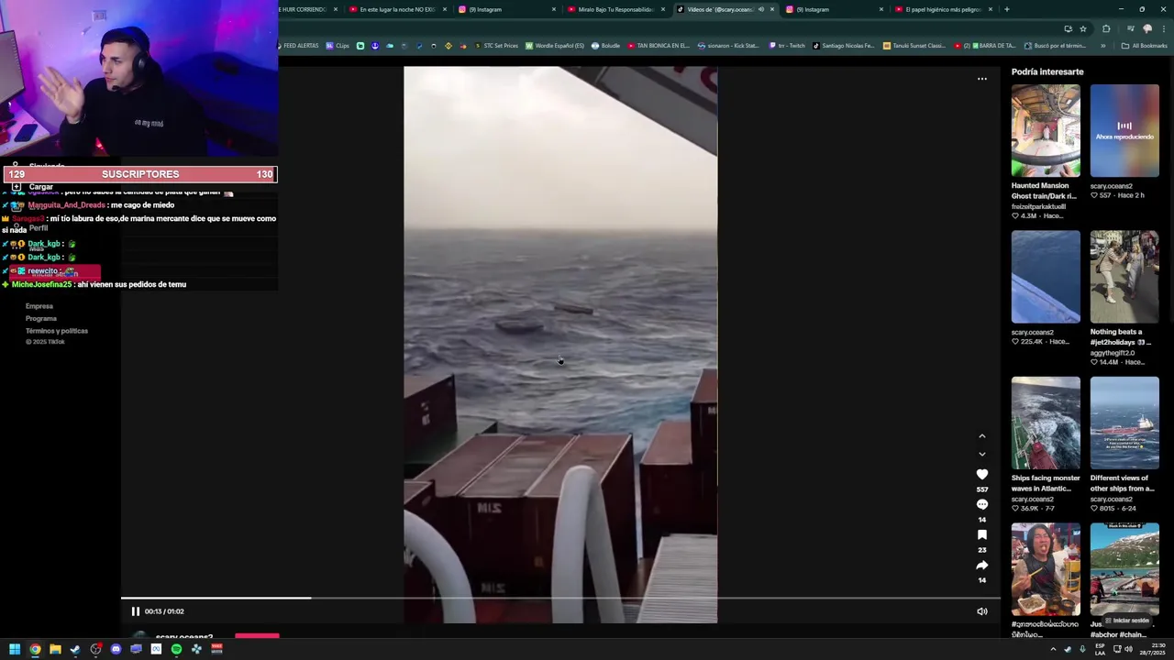This screenshot has height=660, width=1174.
Task: Open the Chrome profile avatar
Action: coord(1146,28)
